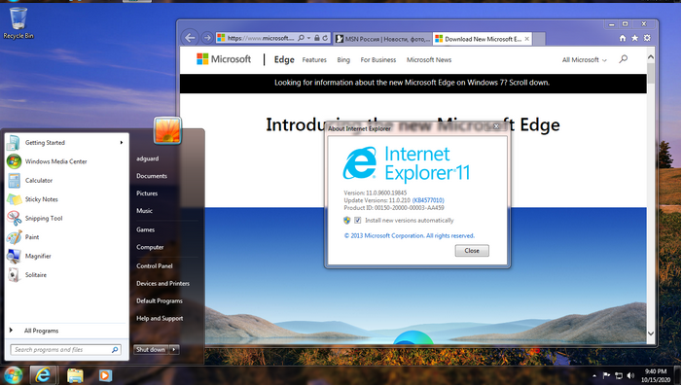682x386 pixels.
Task: Open Favorites star icon in IE
Action: 634,38
